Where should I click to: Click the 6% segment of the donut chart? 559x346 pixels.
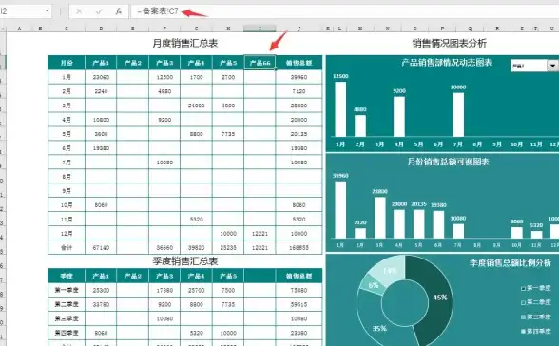click(x=374, y=285)
